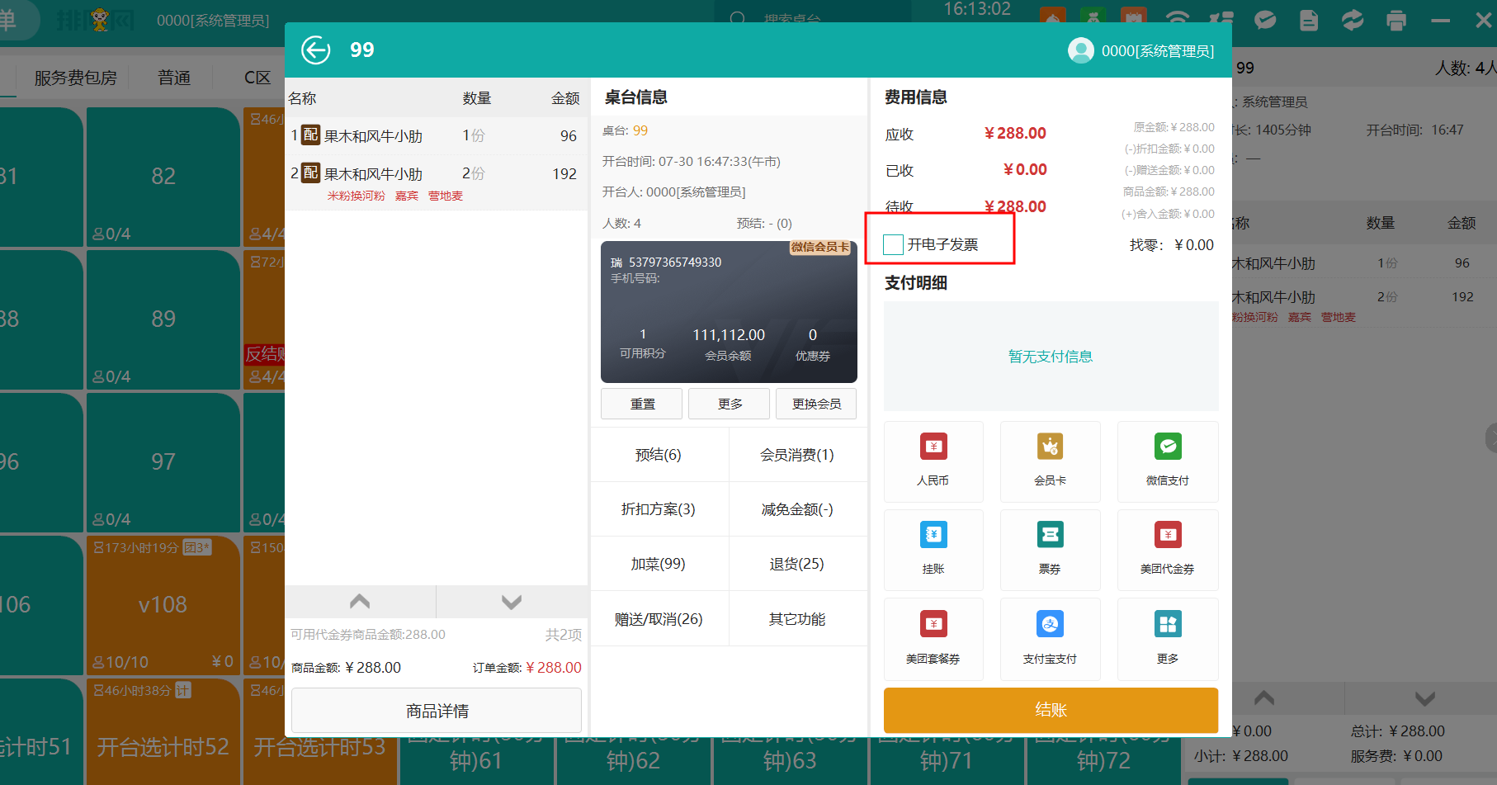This screenshot has width=1497, height=785.
Task: Open 更多 payment methods tile
Action: (x=1167, y=638)
